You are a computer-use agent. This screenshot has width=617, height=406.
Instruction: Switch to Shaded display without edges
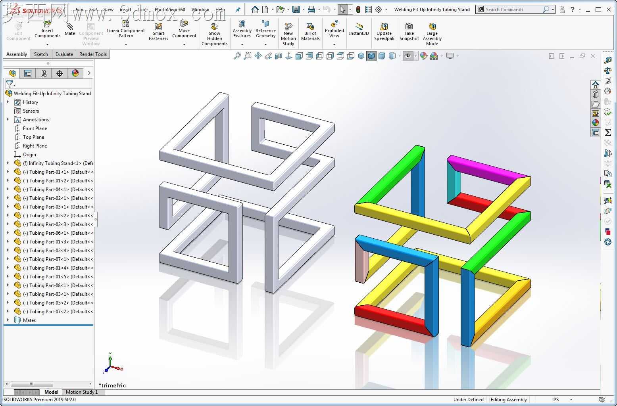pos(382,56)
